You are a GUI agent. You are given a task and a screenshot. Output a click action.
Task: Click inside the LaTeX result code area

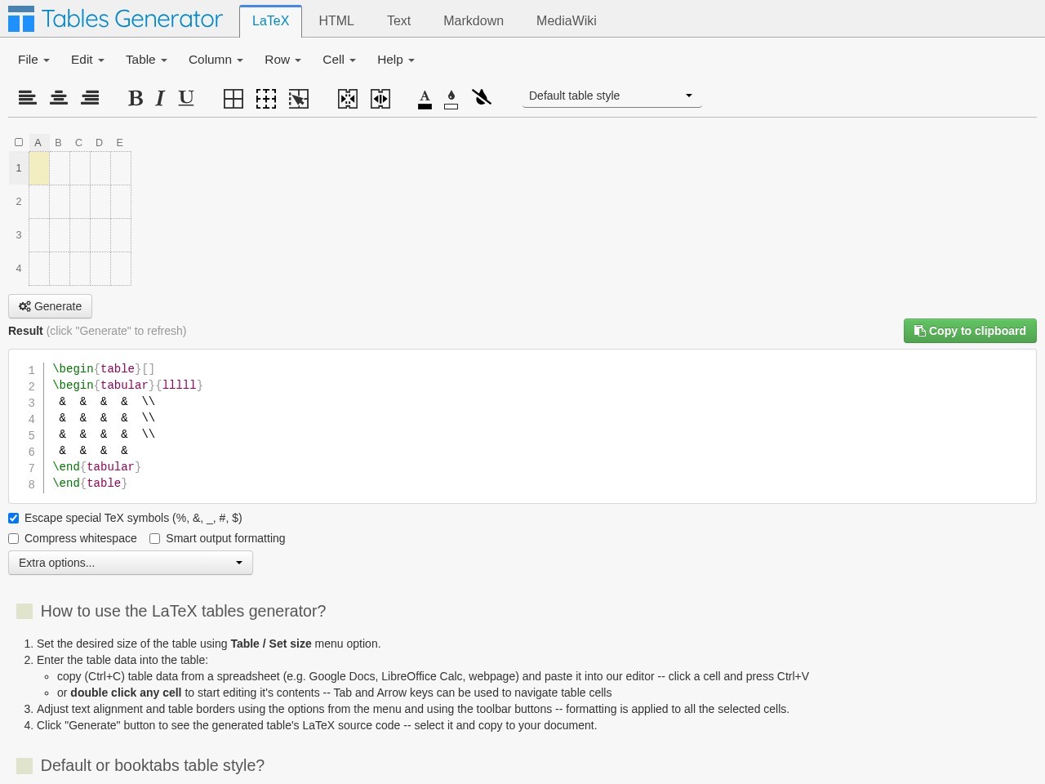pyautogui.click(x=522, y=426)
